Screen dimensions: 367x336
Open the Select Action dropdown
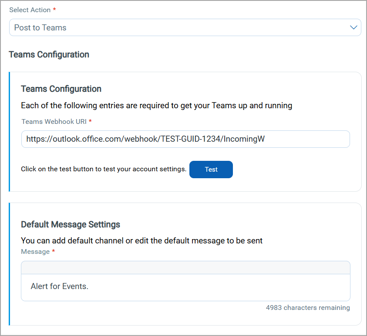click(185, 27)
